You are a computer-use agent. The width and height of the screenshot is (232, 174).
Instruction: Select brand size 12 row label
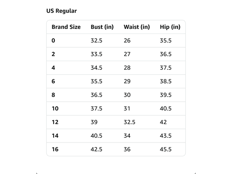click(55, 122)
